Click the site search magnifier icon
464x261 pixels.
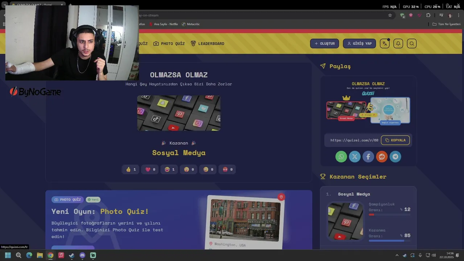point(411,43)
